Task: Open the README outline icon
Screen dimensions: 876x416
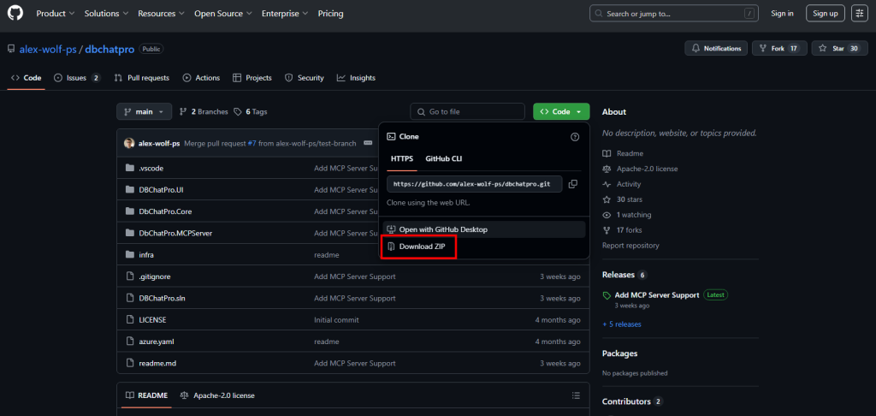Action: point(576,395)
